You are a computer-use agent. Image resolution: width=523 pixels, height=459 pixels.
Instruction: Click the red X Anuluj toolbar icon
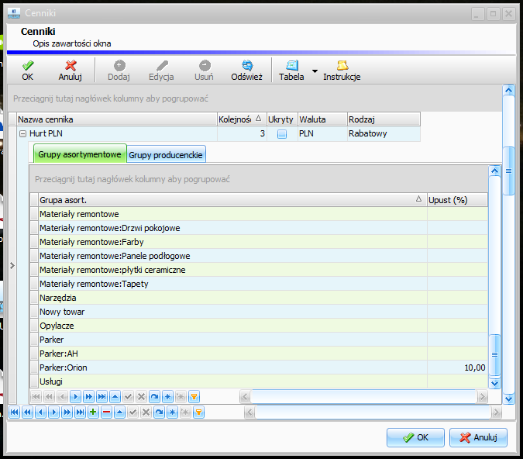point(71,65)
